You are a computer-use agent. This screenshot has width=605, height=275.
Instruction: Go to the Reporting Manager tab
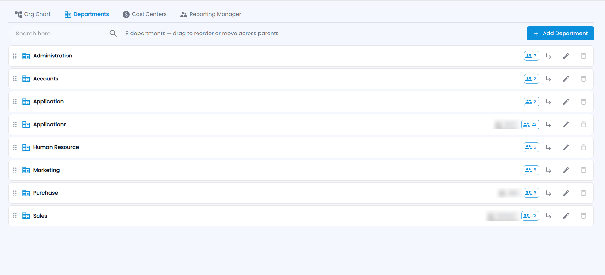211,14
